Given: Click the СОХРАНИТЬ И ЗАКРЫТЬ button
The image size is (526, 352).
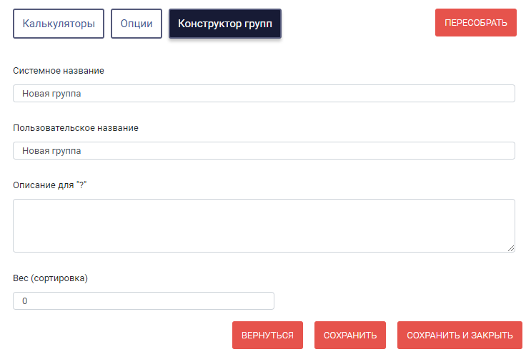Looking at the screenshot, I should [460, 336].
